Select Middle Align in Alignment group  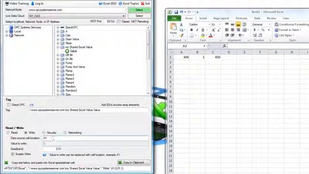point(233,25)
